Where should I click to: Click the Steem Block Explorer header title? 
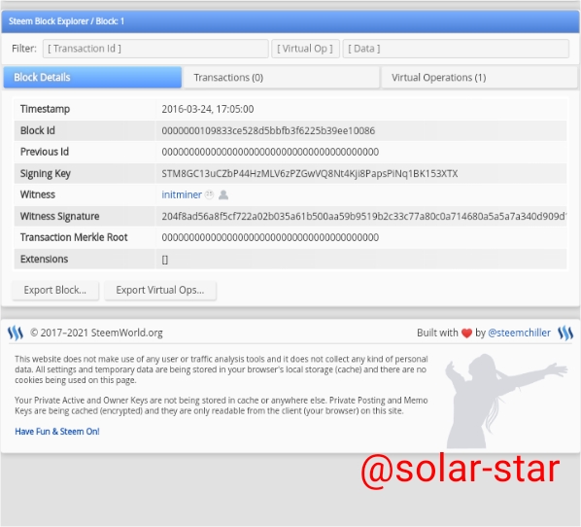pyautogui.click(x=66, y=21)
